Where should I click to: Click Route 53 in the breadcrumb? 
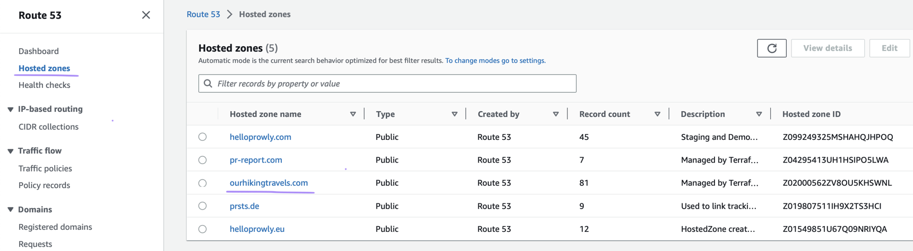click(203, 14)
